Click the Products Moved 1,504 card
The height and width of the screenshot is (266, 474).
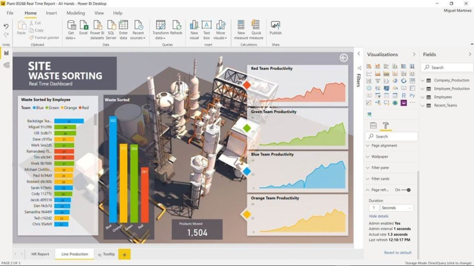click(197, 230)
